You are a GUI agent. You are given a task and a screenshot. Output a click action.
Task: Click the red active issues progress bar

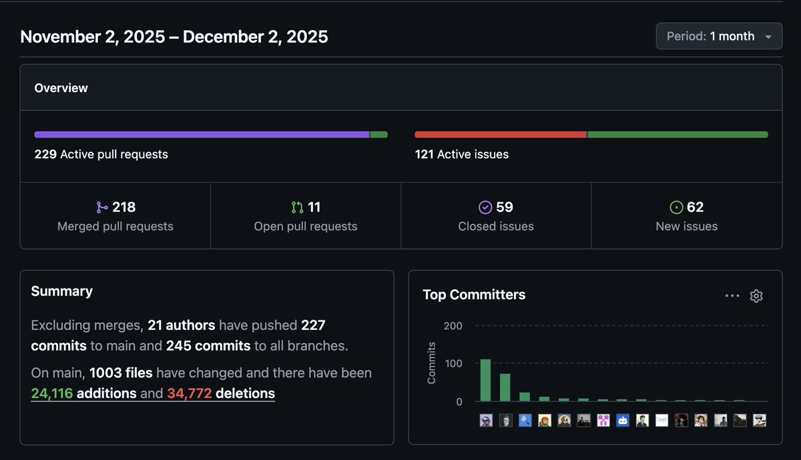click(x=501, y=134)
